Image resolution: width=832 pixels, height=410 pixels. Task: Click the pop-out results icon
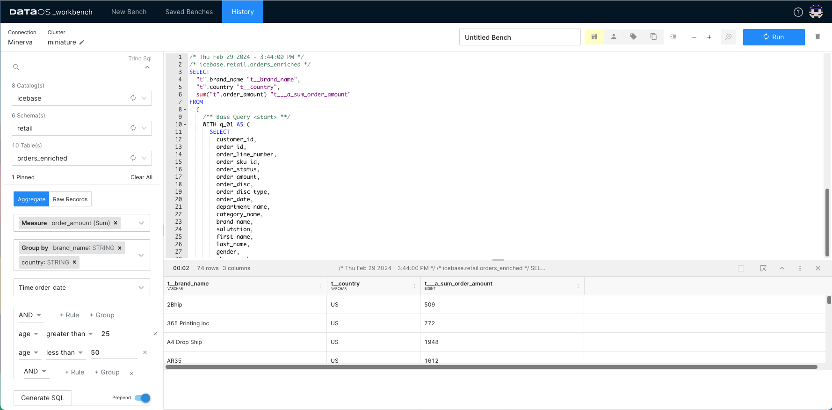[x=763, y=268]
